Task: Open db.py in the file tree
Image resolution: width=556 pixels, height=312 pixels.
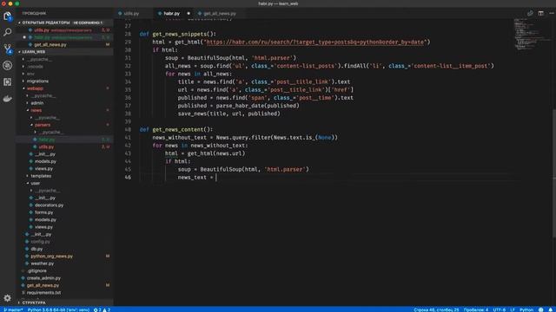Action: [x=36, y=249]
